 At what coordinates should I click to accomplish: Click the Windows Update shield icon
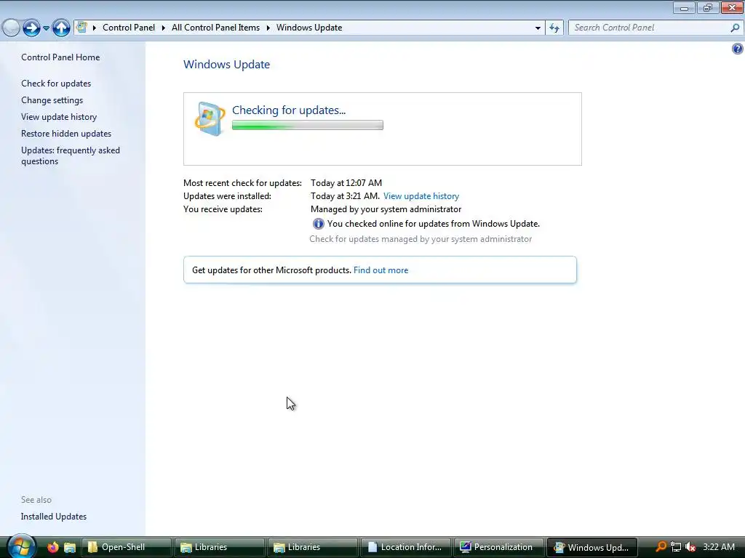click(x=210, y=118)
